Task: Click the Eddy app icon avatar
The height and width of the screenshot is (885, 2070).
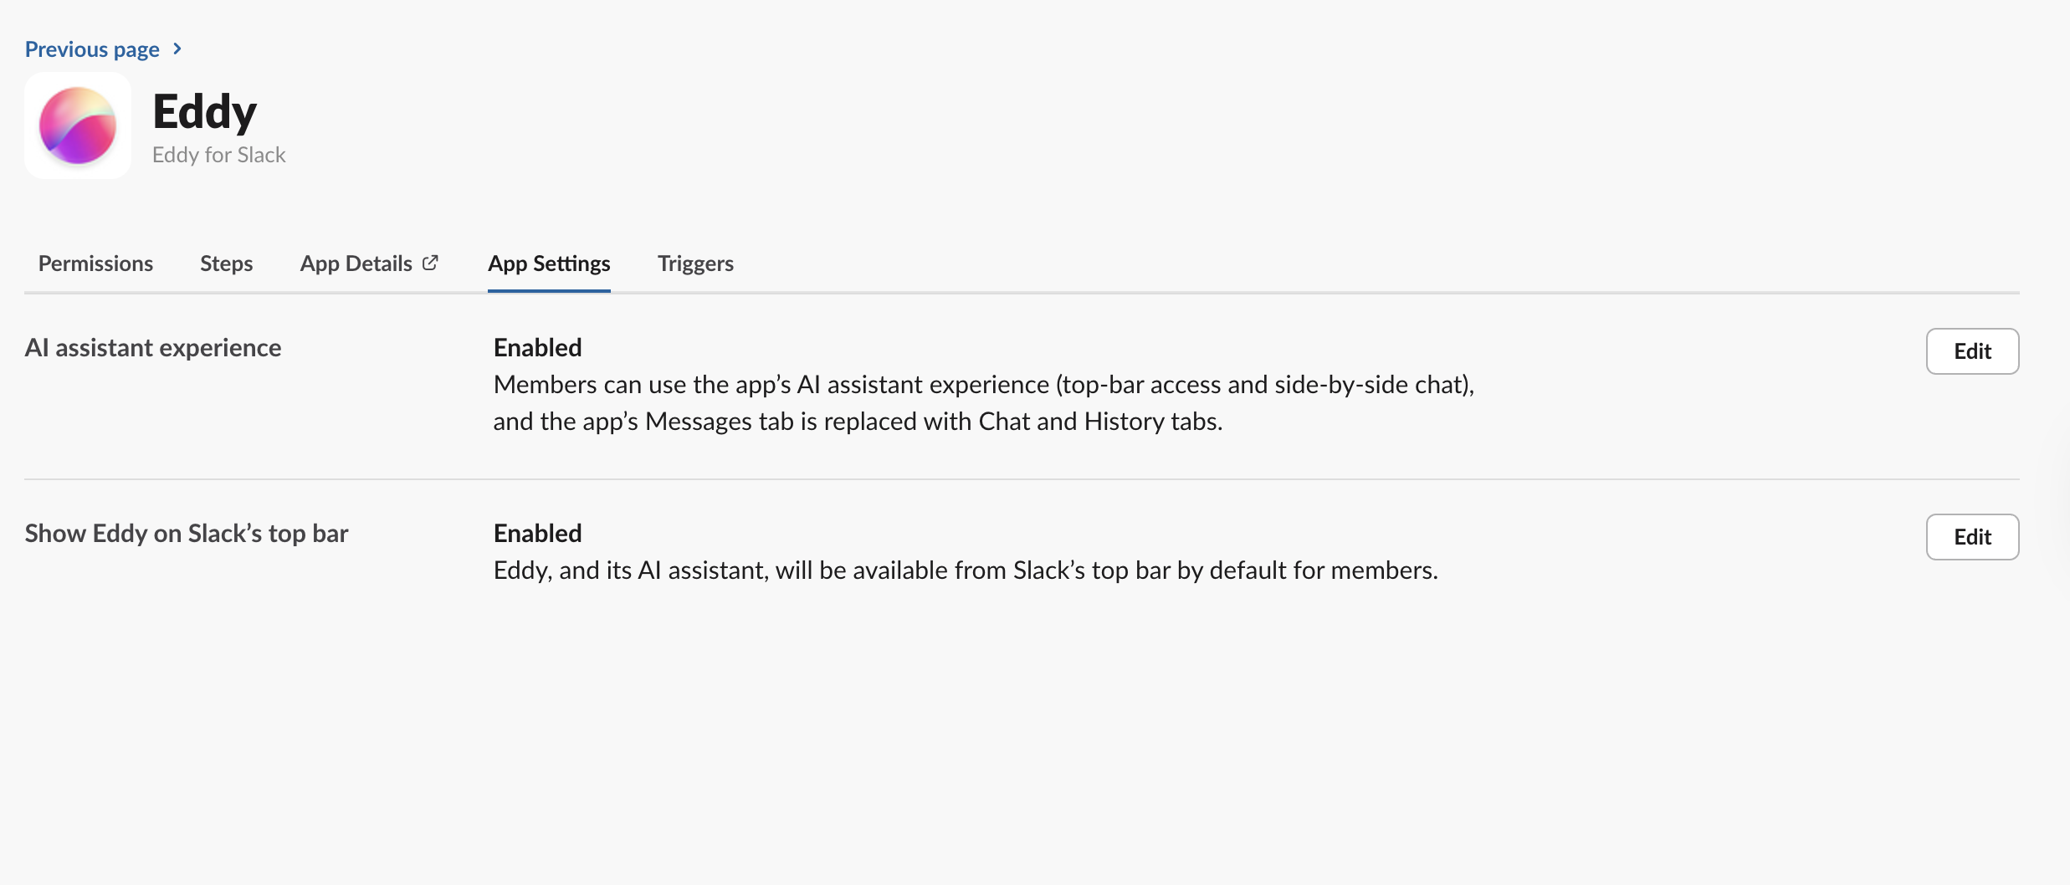Action: pos(77,125)
